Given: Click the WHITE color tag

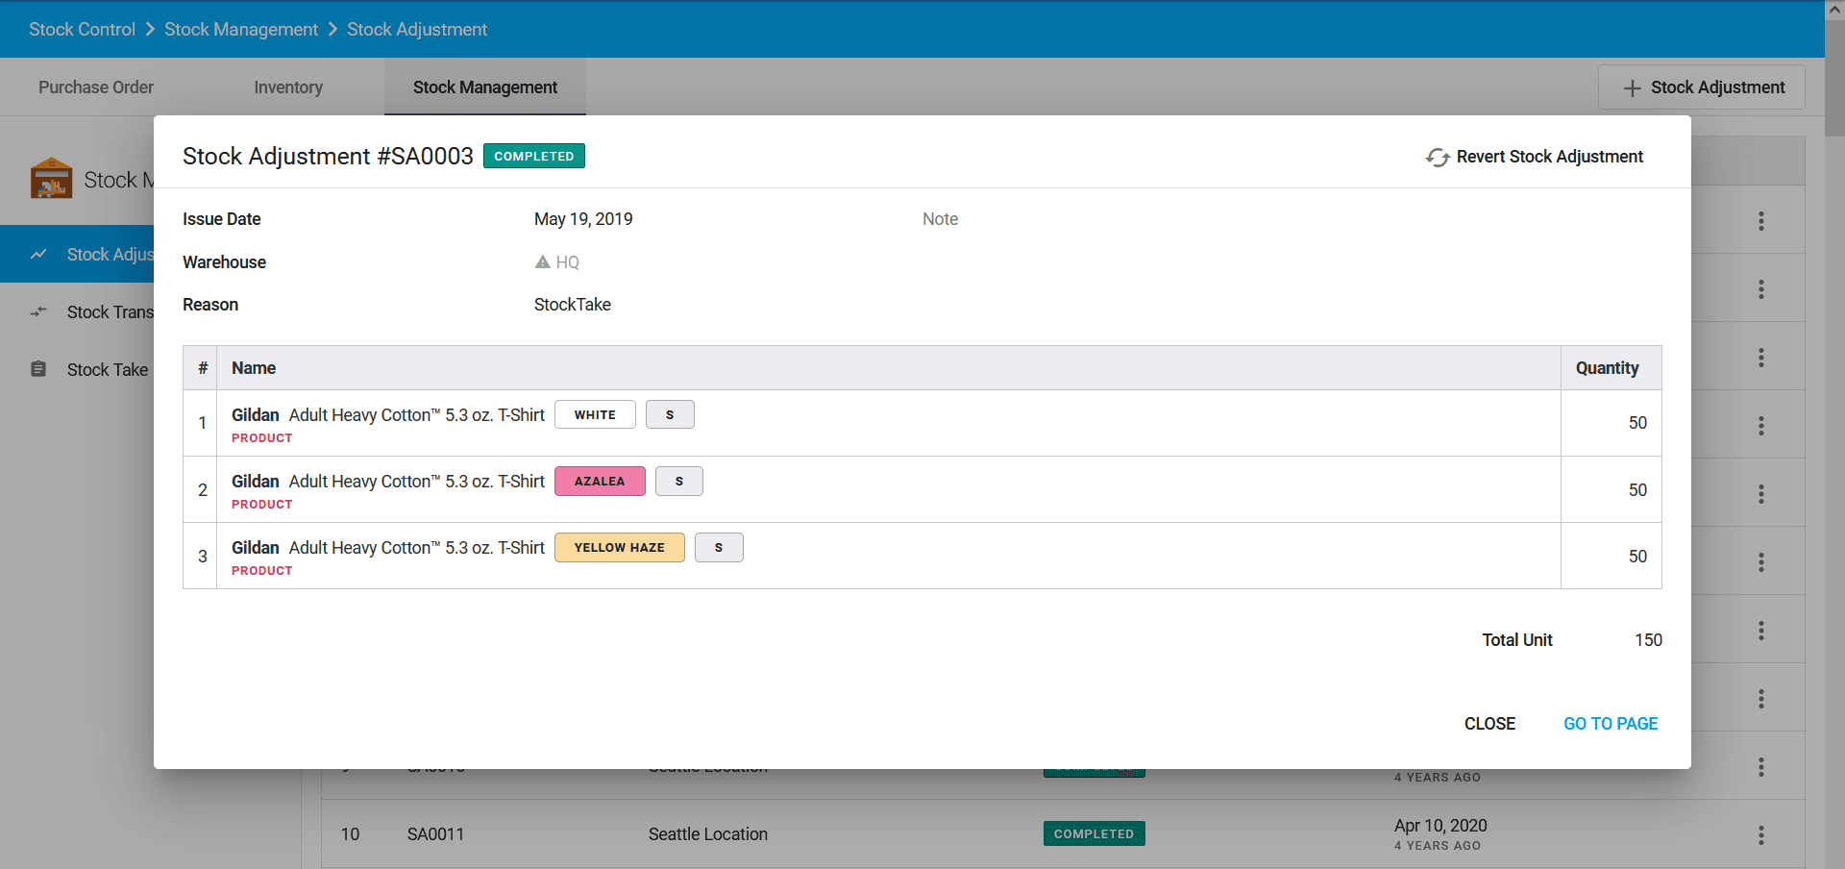Looking at the screenshot, I should tap(595, 414).
